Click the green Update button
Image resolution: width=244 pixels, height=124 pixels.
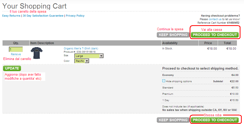click(x=12, y=68)
